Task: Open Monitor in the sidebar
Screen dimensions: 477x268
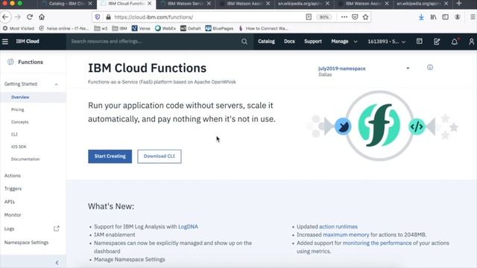Action: click(x=13, y=215)
